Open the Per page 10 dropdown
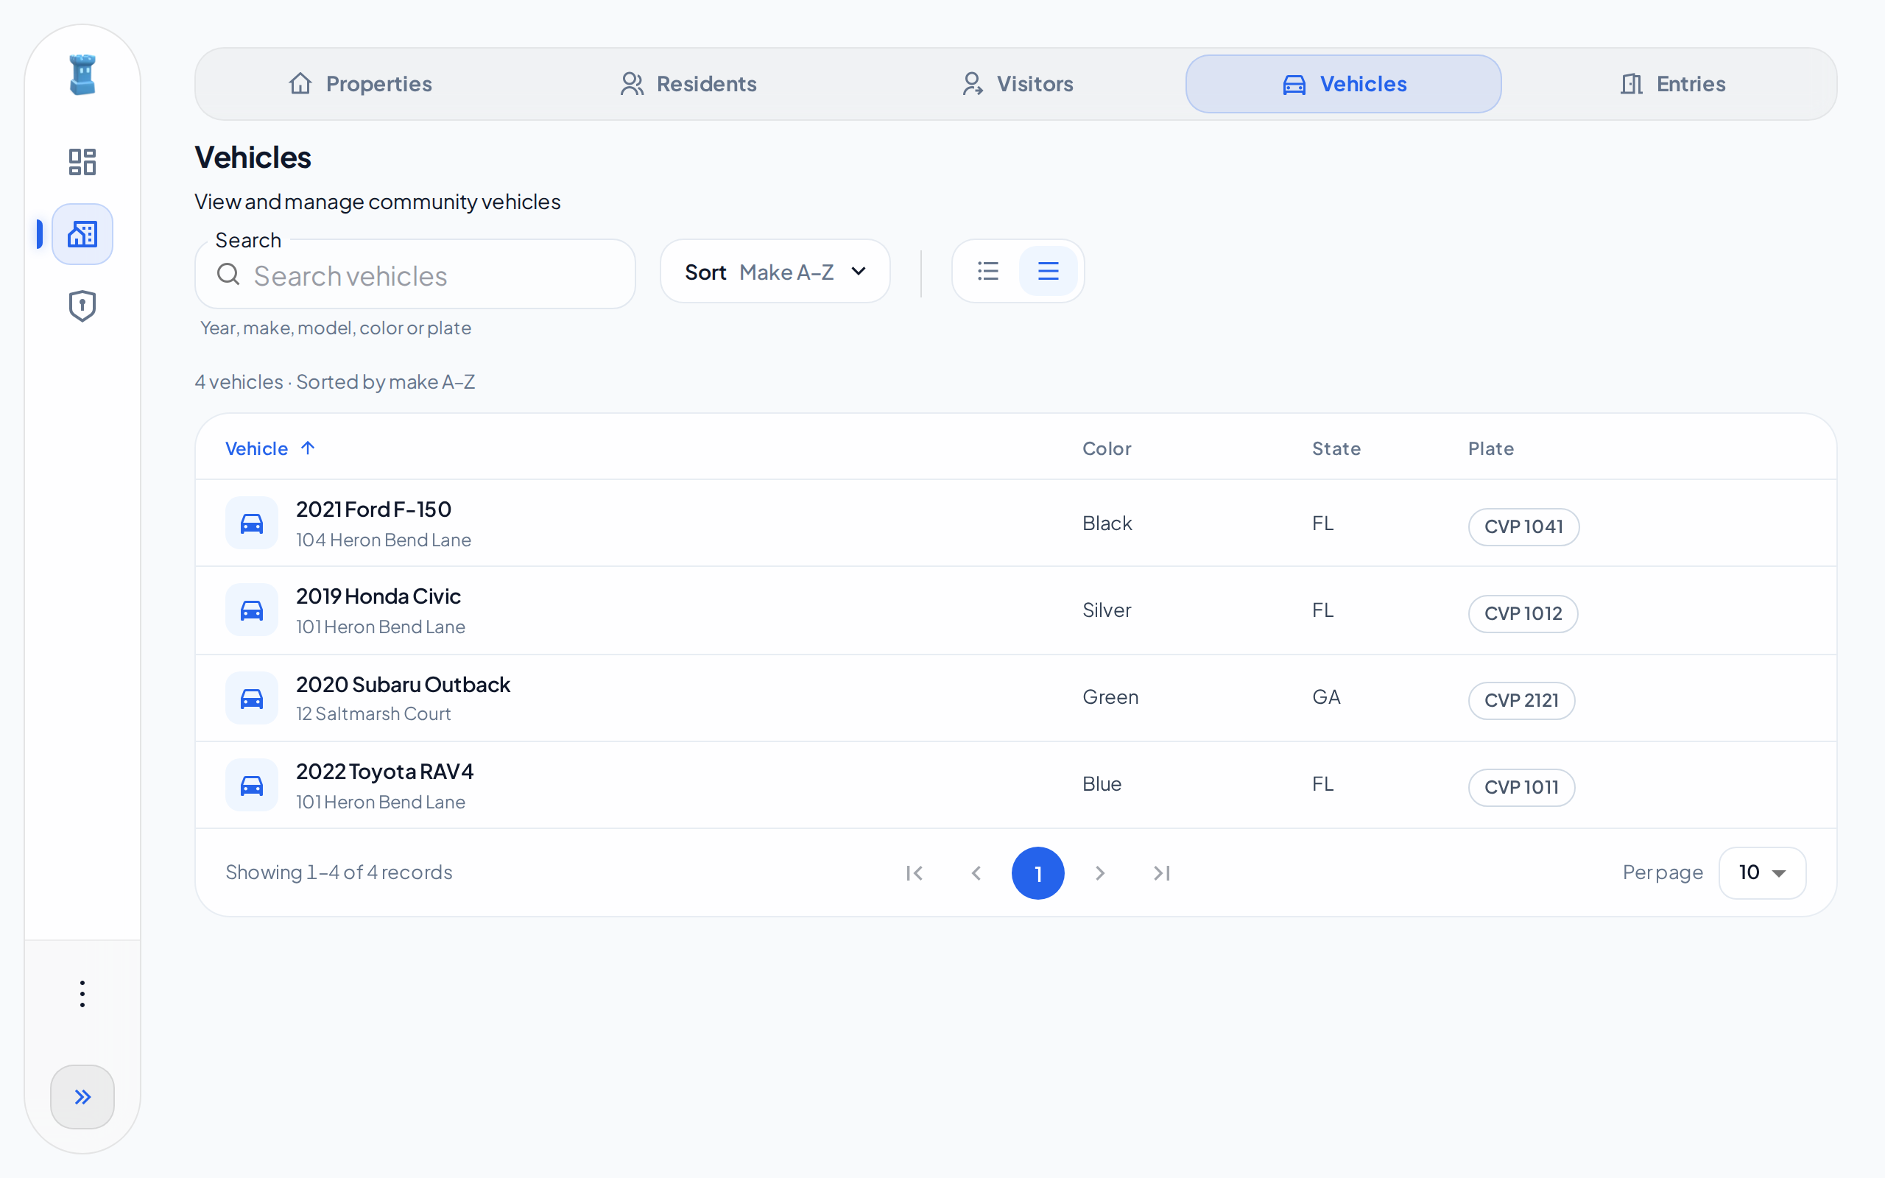 pyautogui.click(x=1762, y=872)
